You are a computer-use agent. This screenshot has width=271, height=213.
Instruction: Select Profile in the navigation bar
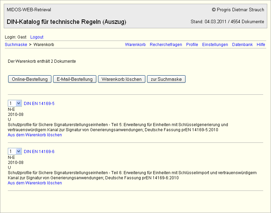192,45
